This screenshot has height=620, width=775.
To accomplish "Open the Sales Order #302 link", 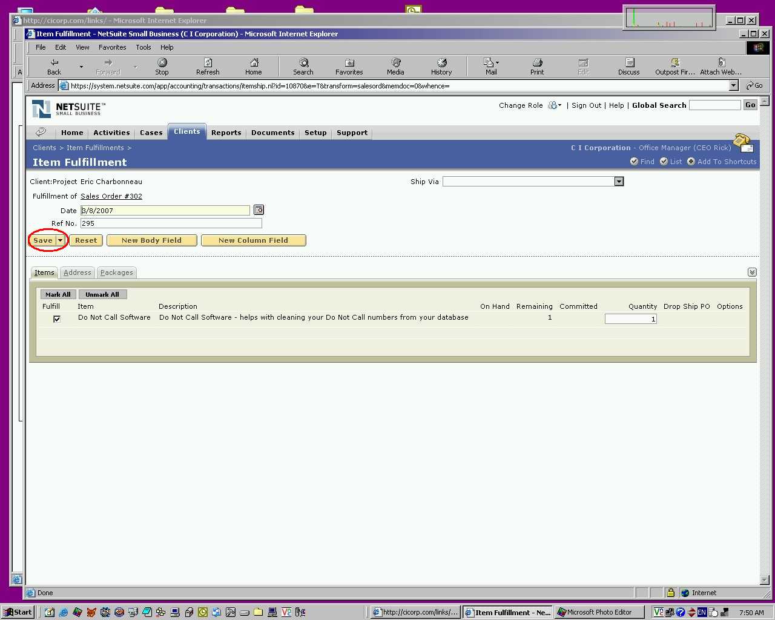I will click(111, 196).
